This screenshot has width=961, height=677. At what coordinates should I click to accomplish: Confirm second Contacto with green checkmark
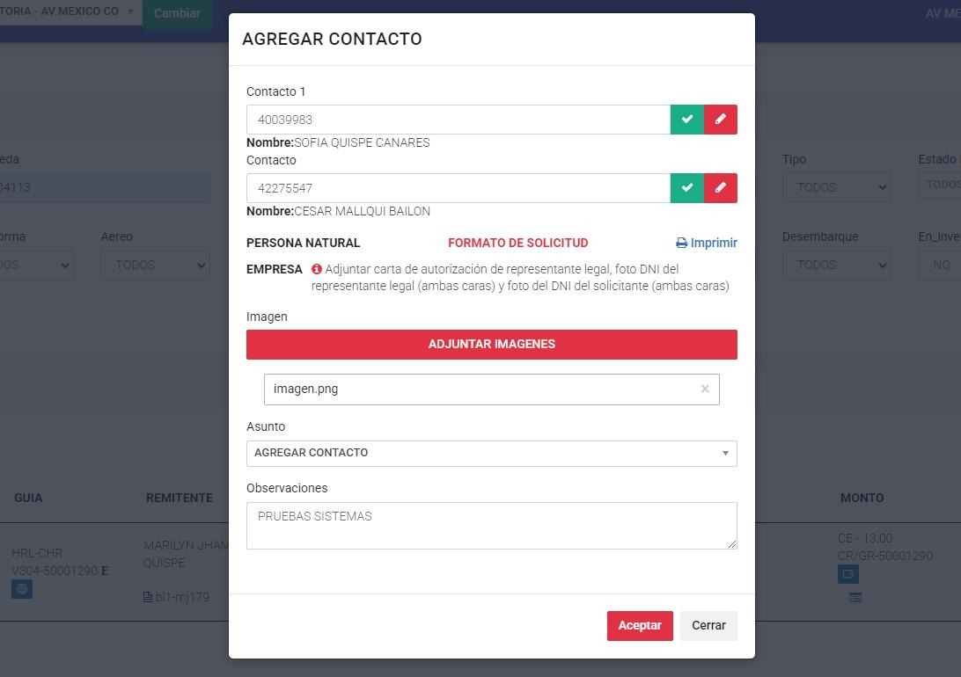(x=687, y=188)
